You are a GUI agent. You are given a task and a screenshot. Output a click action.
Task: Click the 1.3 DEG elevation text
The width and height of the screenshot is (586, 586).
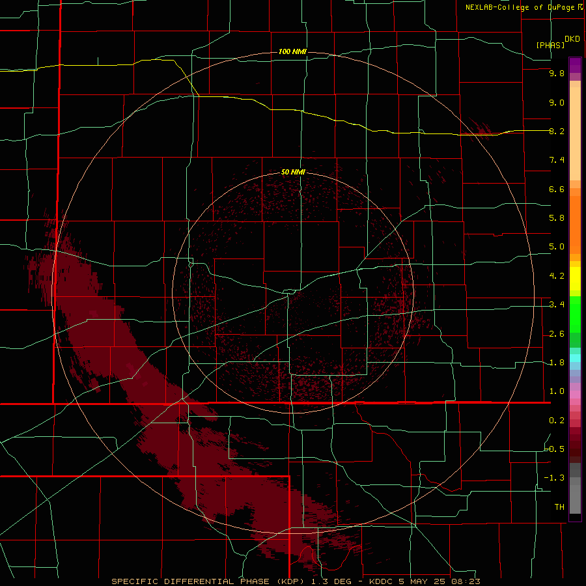(x=331, y=581)
